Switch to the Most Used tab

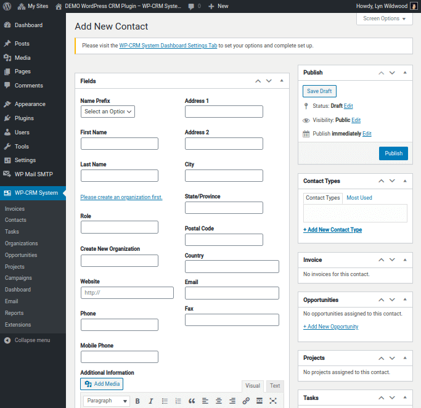pyautogui.click(x=359, y=198)
